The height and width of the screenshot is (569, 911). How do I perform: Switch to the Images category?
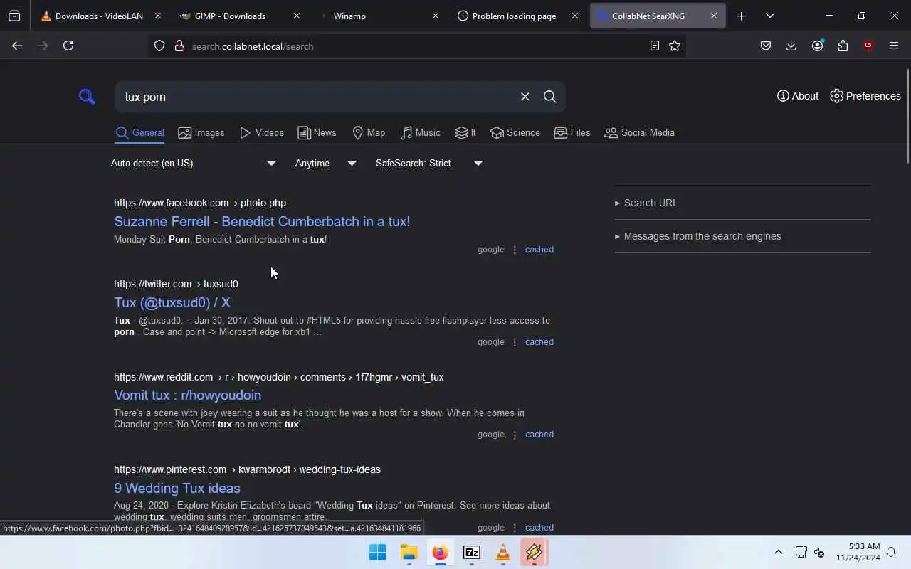(201, 132)
